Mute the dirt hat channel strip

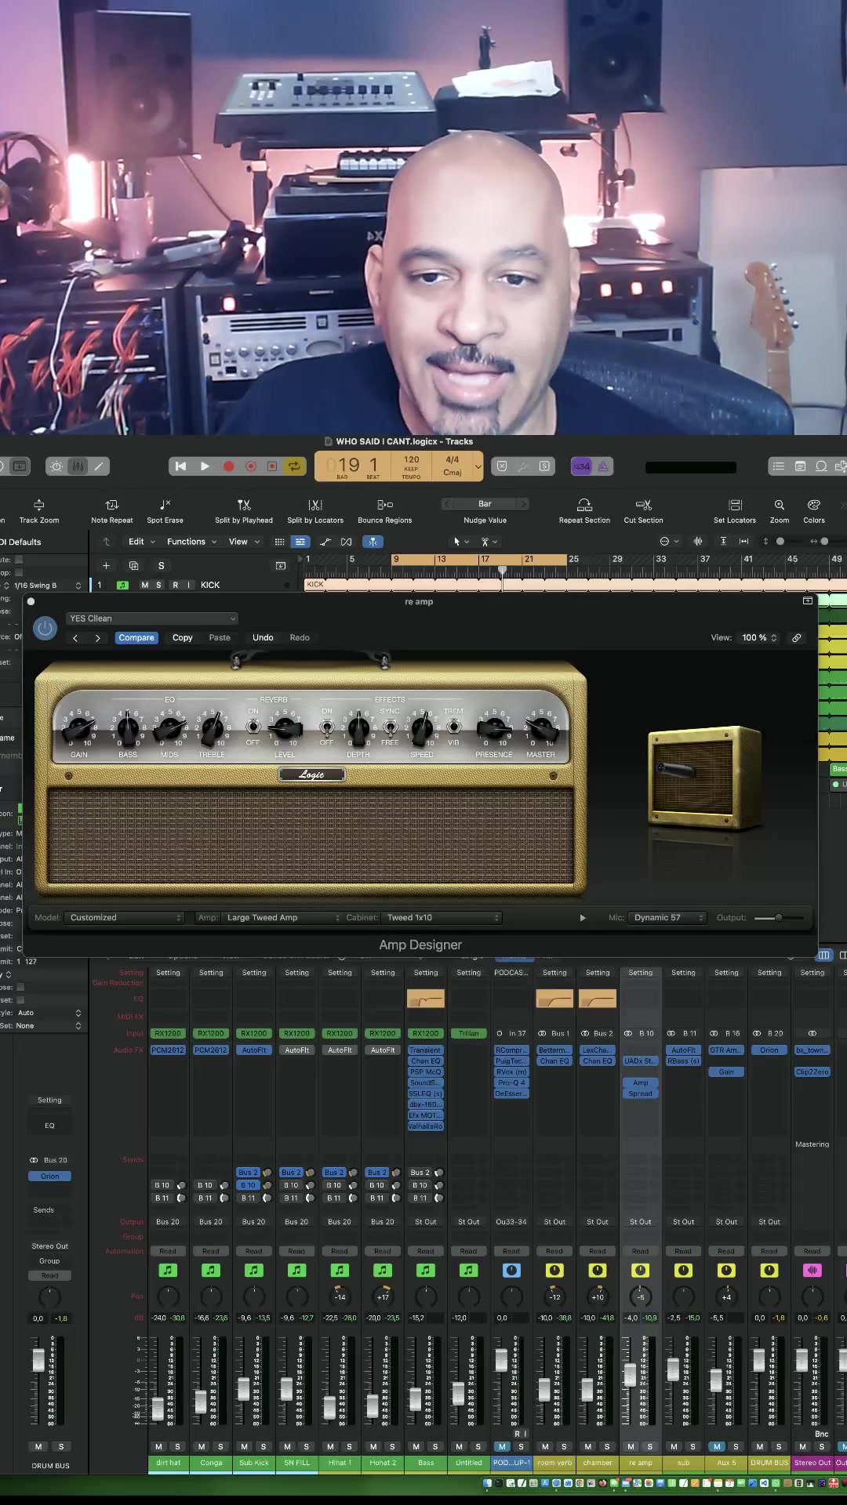point(158,1447)
